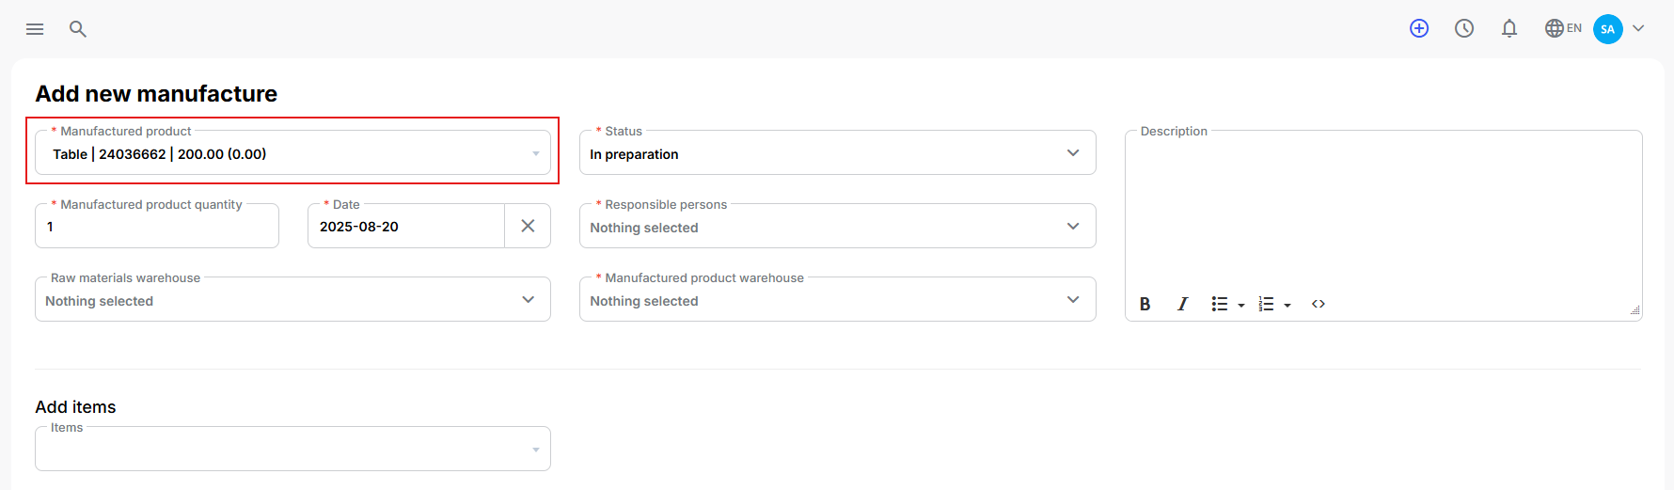Open the notifications bell
The width and height of the screenshot is (1674, 490).
click(1509, 28)
